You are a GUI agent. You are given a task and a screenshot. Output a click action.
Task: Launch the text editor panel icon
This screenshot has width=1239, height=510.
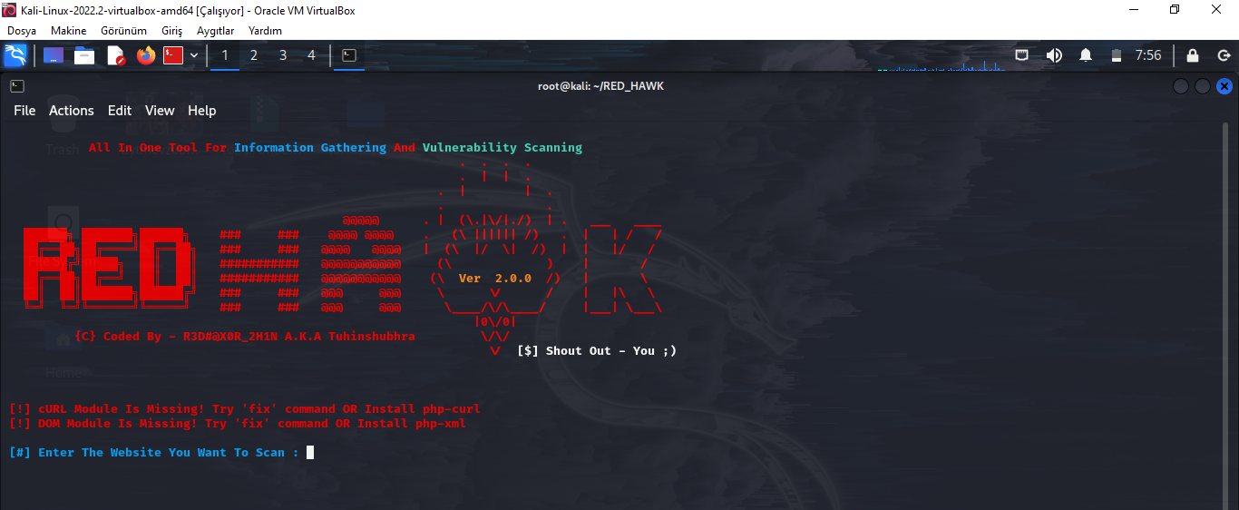pyautogui.click(x=115, y=55)
